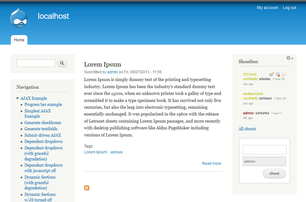Open the Progress bar example link
Screen dimensions: 306x202
43,104
